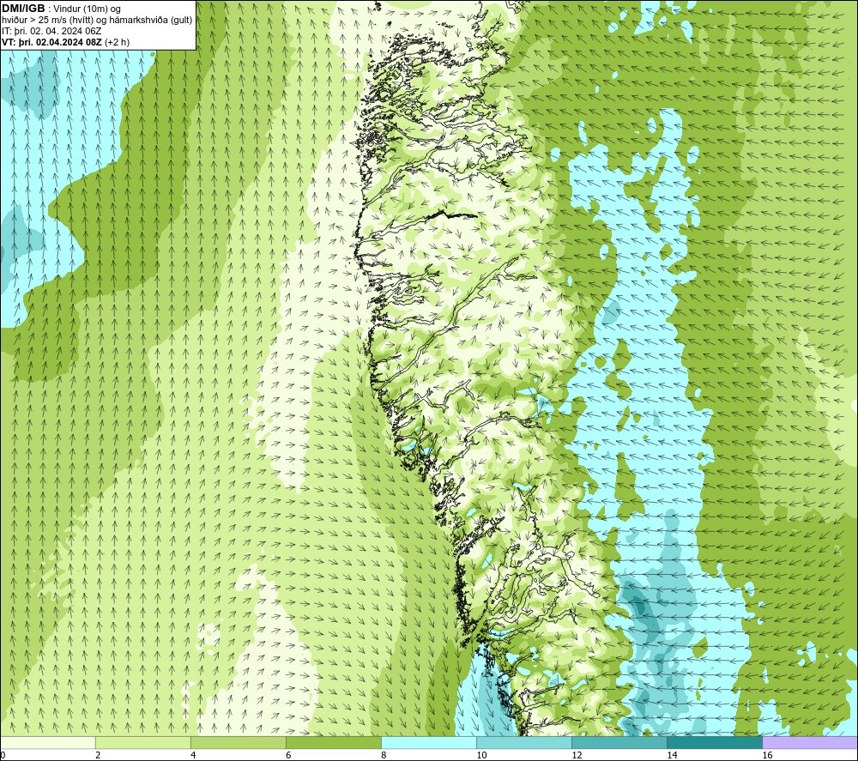The width and height of the screenshot is (858, 761).
Task: Click the 10–12 m/s cyan legend swatch
Action: (x=524, y=742)
